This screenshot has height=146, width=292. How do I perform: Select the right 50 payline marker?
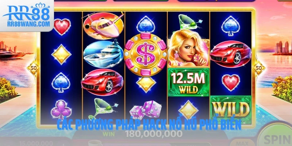(259, 68)
